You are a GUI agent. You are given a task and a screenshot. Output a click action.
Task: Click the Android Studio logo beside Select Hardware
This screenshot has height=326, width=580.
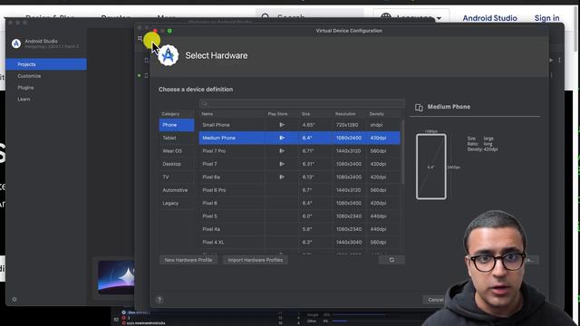pos(169,55)
